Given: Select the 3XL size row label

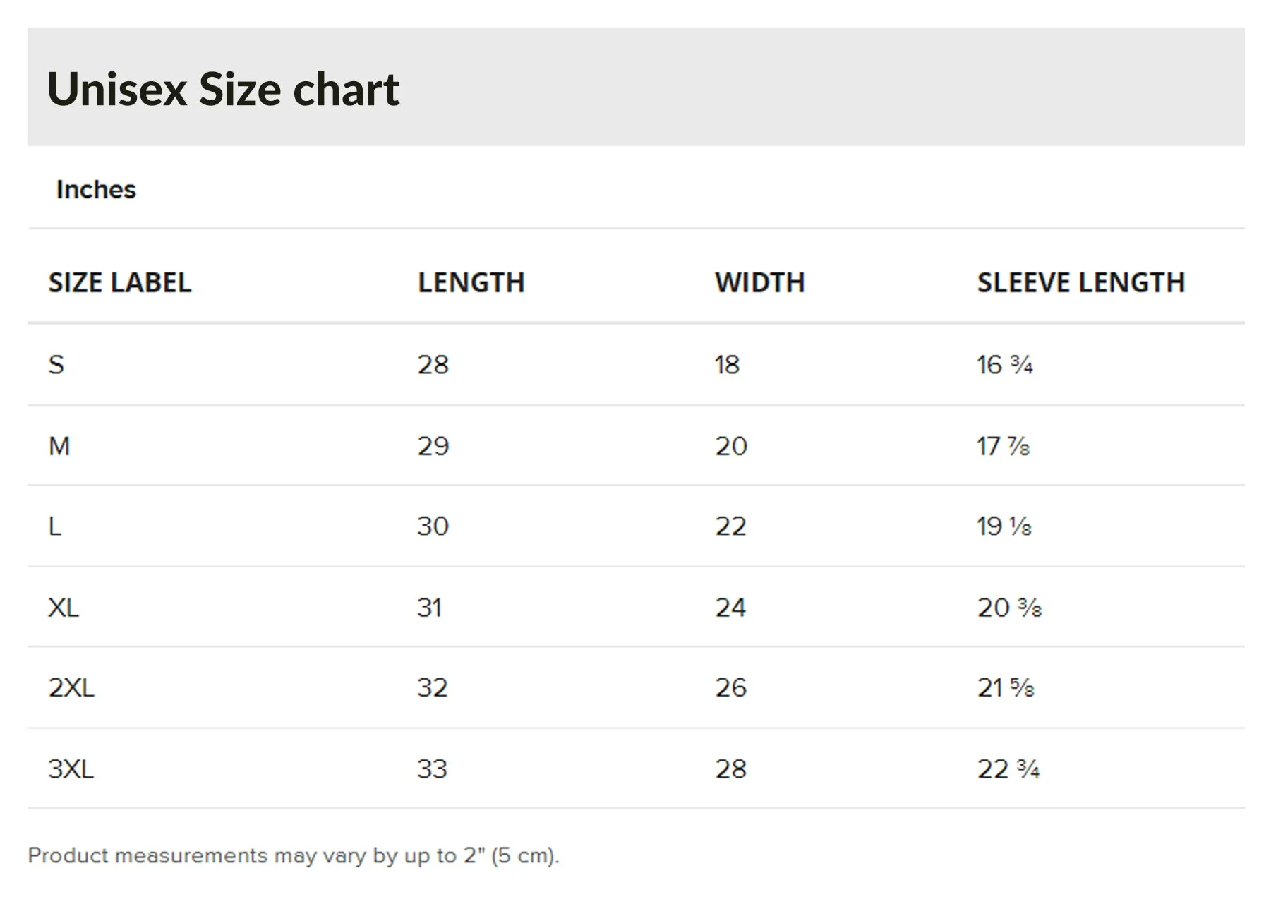Looking at the screenshot, I should 71,769.
